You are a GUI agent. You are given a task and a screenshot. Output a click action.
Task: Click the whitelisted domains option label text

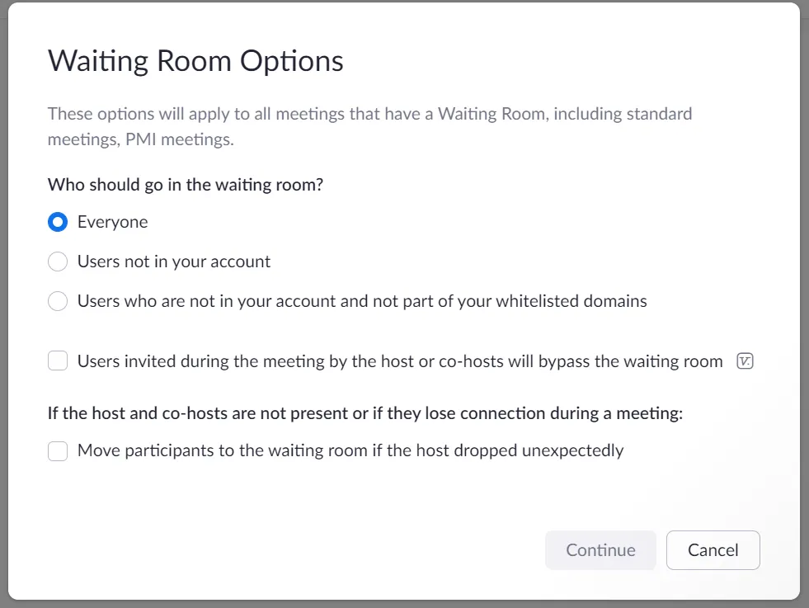(x=362, y=301)
